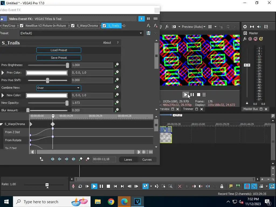
Task: Toggle Enable Snapping magnet icon
Action: pyautogui.click(x=247, y=186)
